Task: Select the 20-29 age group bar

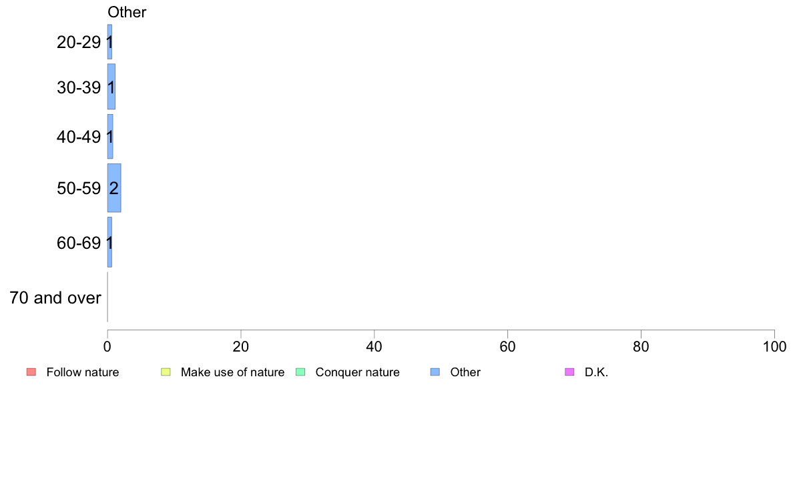Action: [x=109, y=42]
